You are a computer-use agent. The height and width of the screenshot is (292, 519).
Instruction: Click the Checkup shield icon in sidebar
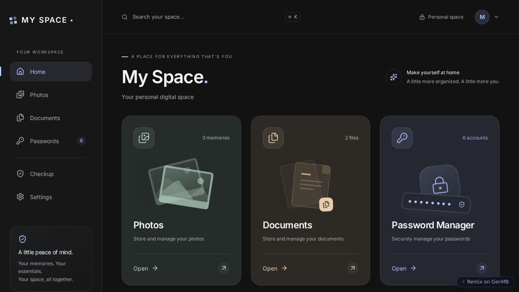click(20, 174)
